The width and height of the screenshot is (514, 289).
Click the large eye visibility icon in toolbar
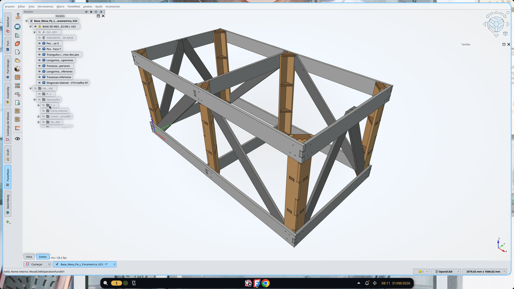pos(18,139)
